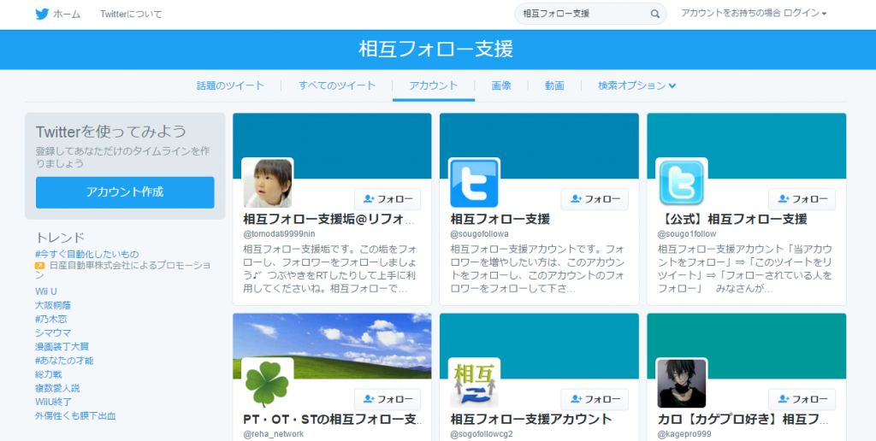The width and height of the screenshot is (876, 441).
Task: Open trend WiiU終了
Action: coord(54,402)
